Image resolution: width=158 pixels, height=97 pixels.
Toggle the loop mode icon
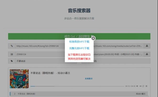[x=143, y=86]
